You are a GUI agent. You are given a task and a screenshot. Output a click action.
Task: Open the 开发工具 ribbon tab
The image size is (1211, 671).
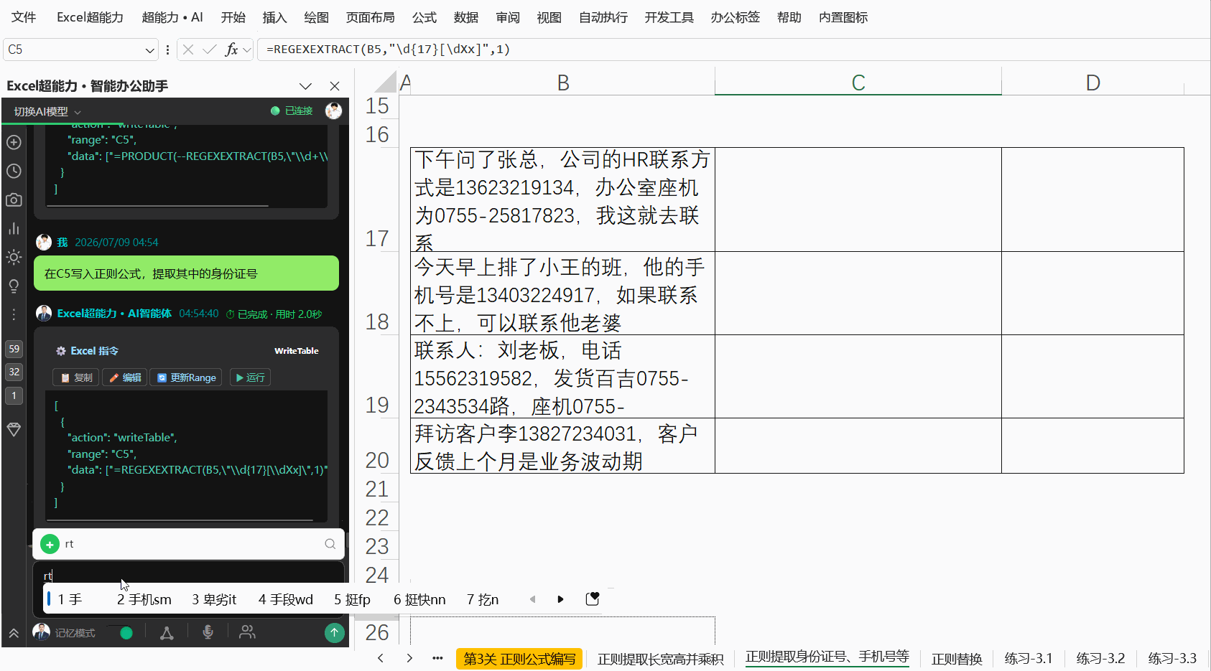pos(669,17)
